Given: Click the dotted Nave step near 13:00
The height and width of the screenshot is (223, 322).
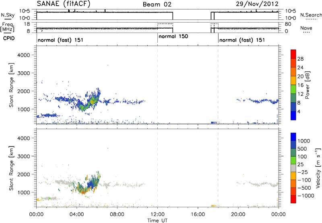Looking at the screenshot, I should click(x=165, y=24).
